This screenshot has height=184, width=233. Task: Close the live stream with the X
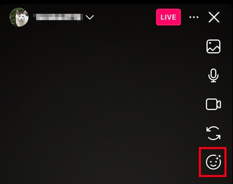click(x=214, y=17)
